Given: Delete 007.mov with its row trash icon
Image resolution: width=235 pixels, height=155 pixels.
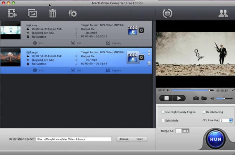Looking at the screenshot, I should [x=149, y=63].
